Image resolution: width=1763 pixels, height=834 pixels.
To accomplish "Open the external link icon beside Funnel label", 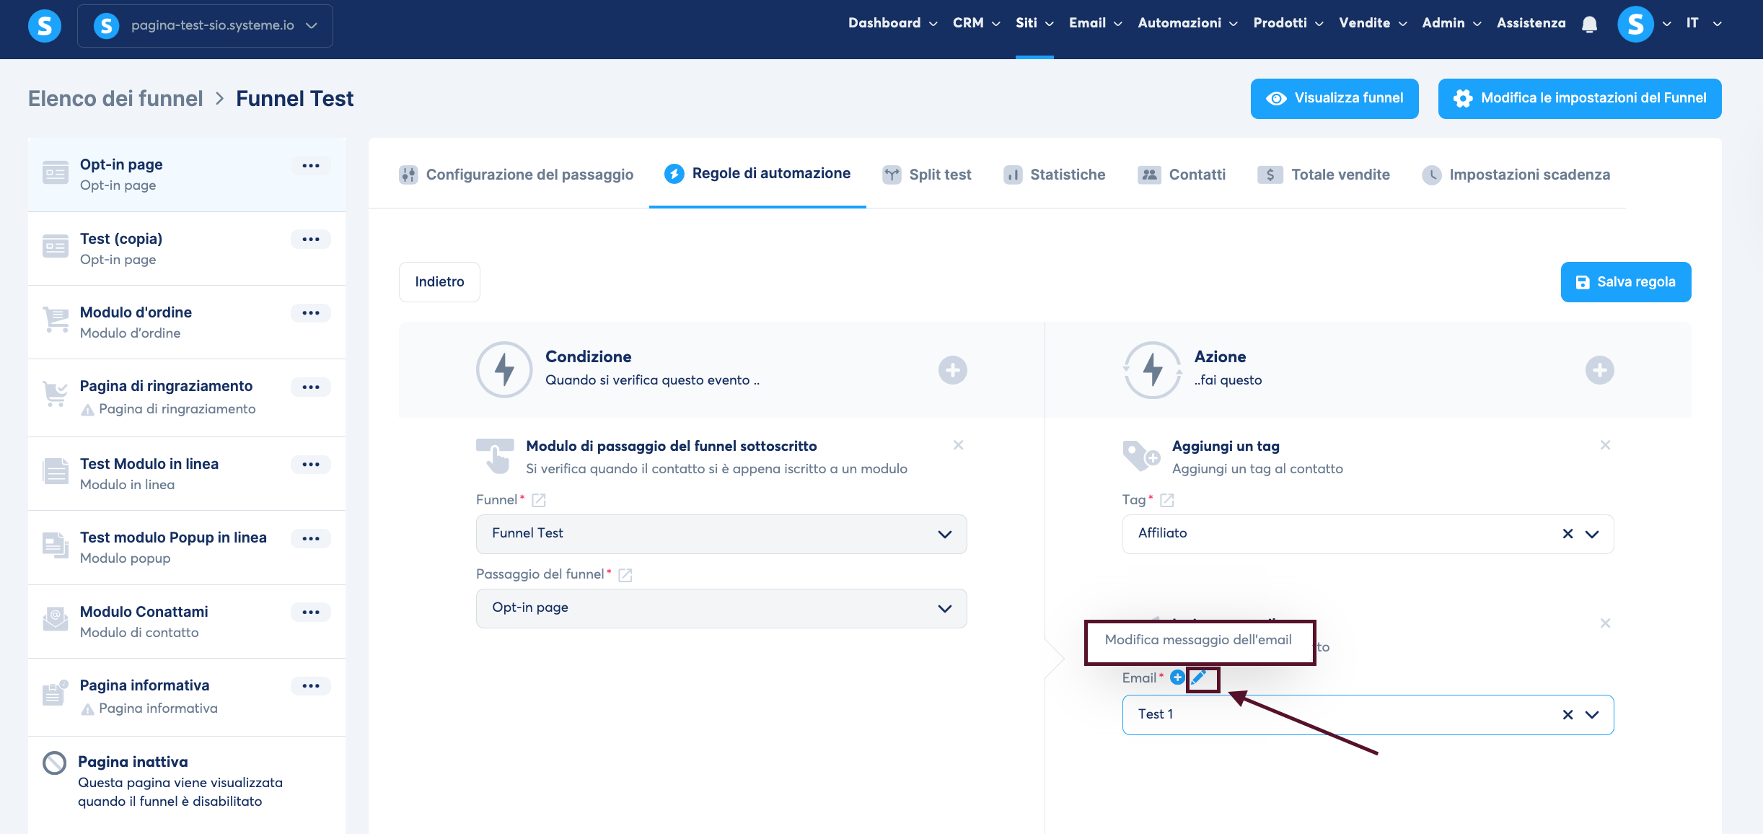I will tap(538, 500).
